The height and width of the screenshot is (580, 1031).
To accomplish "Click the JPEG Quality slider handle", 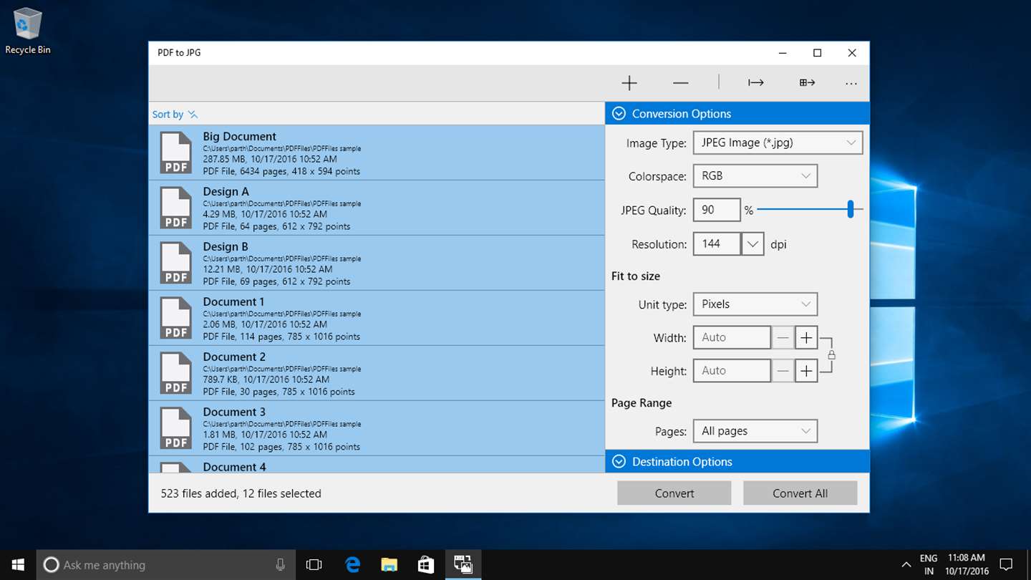I will click(851, 209).
